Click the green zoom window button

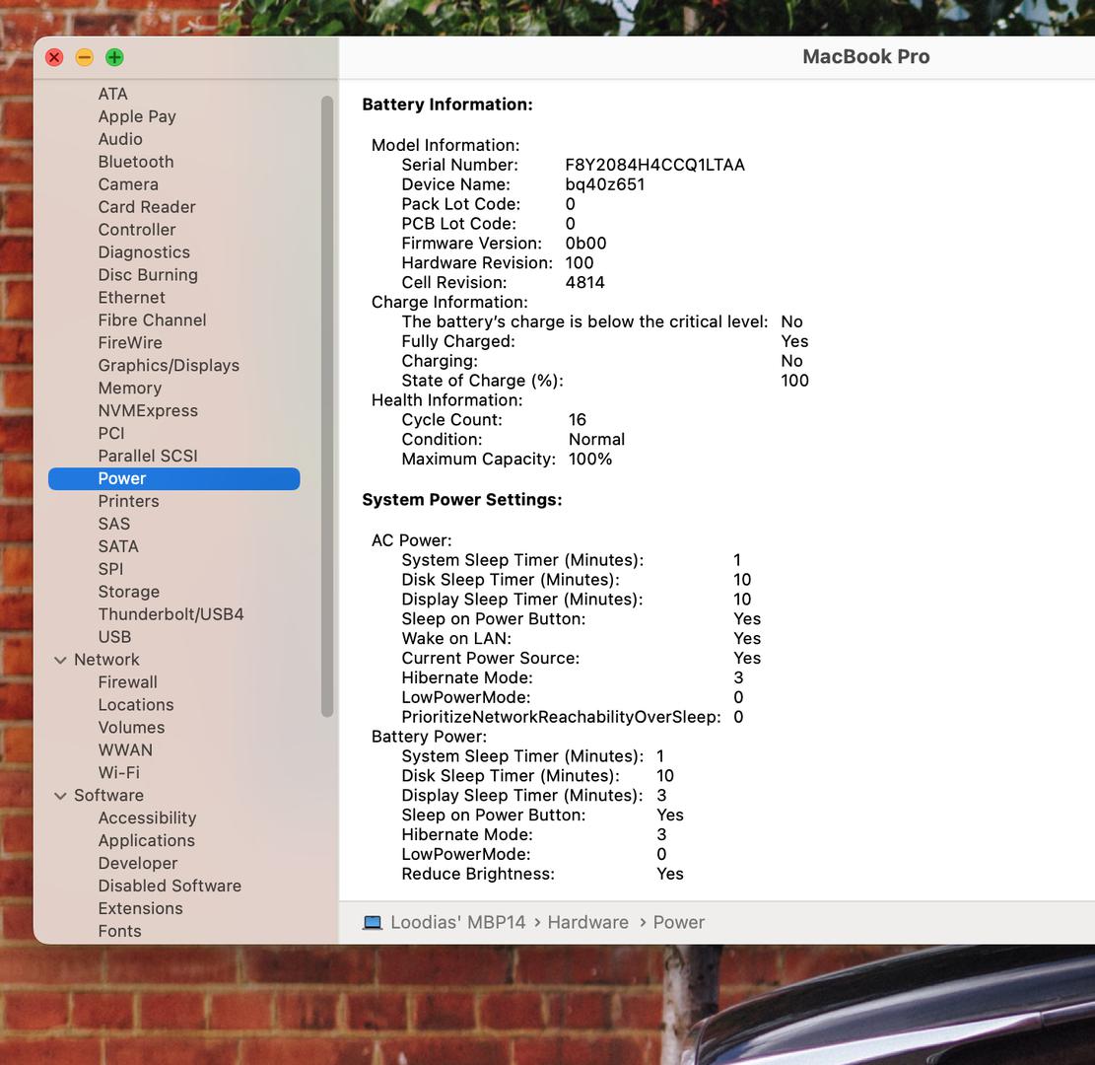[x=114, y=57]
